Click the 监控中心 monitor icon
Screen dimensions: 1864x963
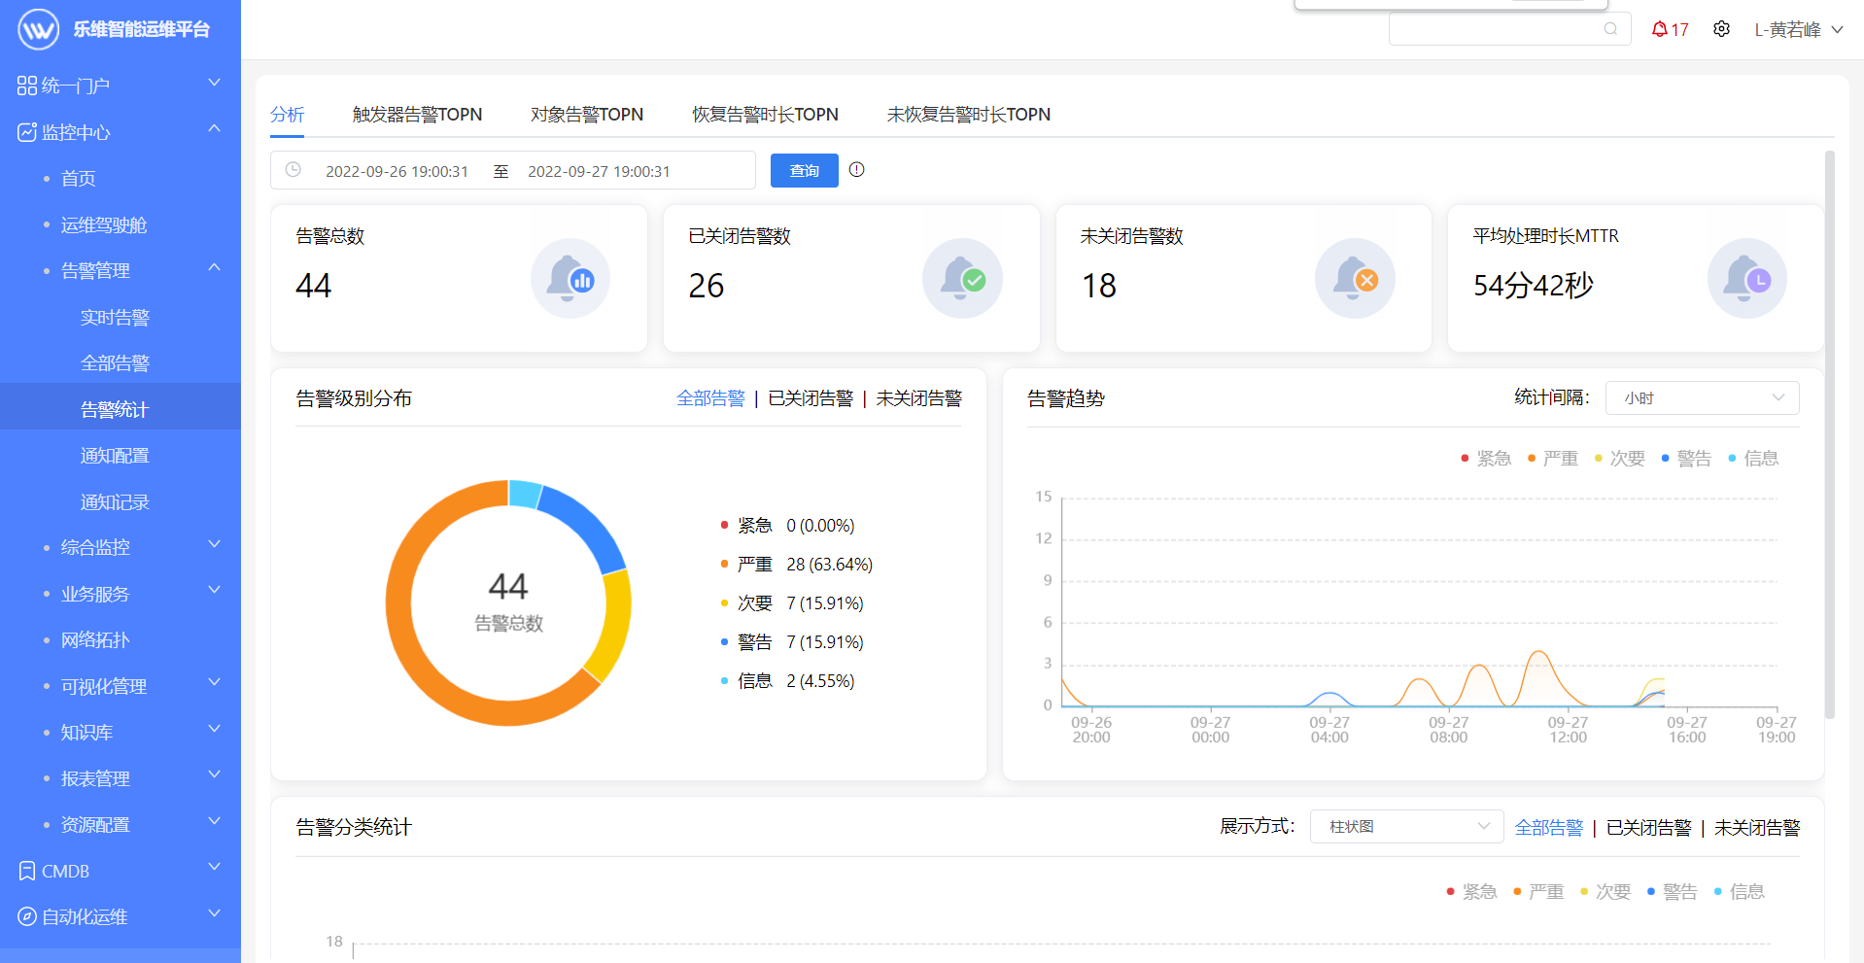[27, 132]
